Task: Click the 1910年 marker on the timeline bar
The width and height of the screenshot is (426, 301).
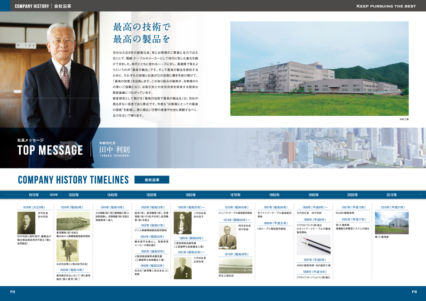Action: coord(34,195)
